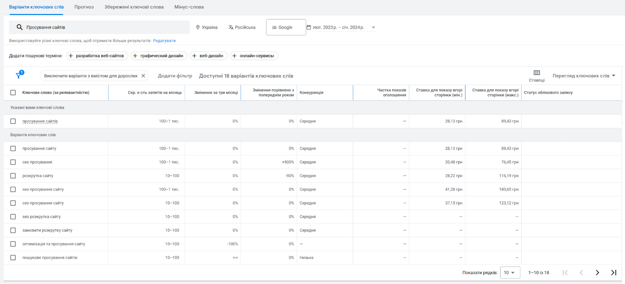Sort by top-of-page bid (мін.) header

[x=439, y=93]
